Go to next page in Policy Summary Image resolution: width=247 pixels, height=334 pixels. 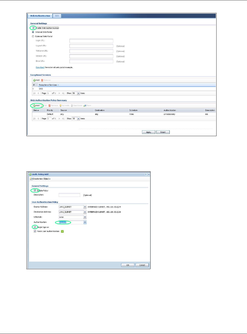click(x=59, y=118)
